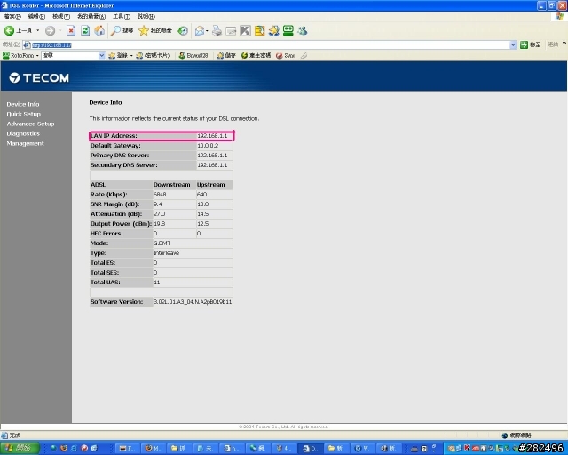Click the Software Version value text
This screenshot has height=455, width=568.
[193, 302]
